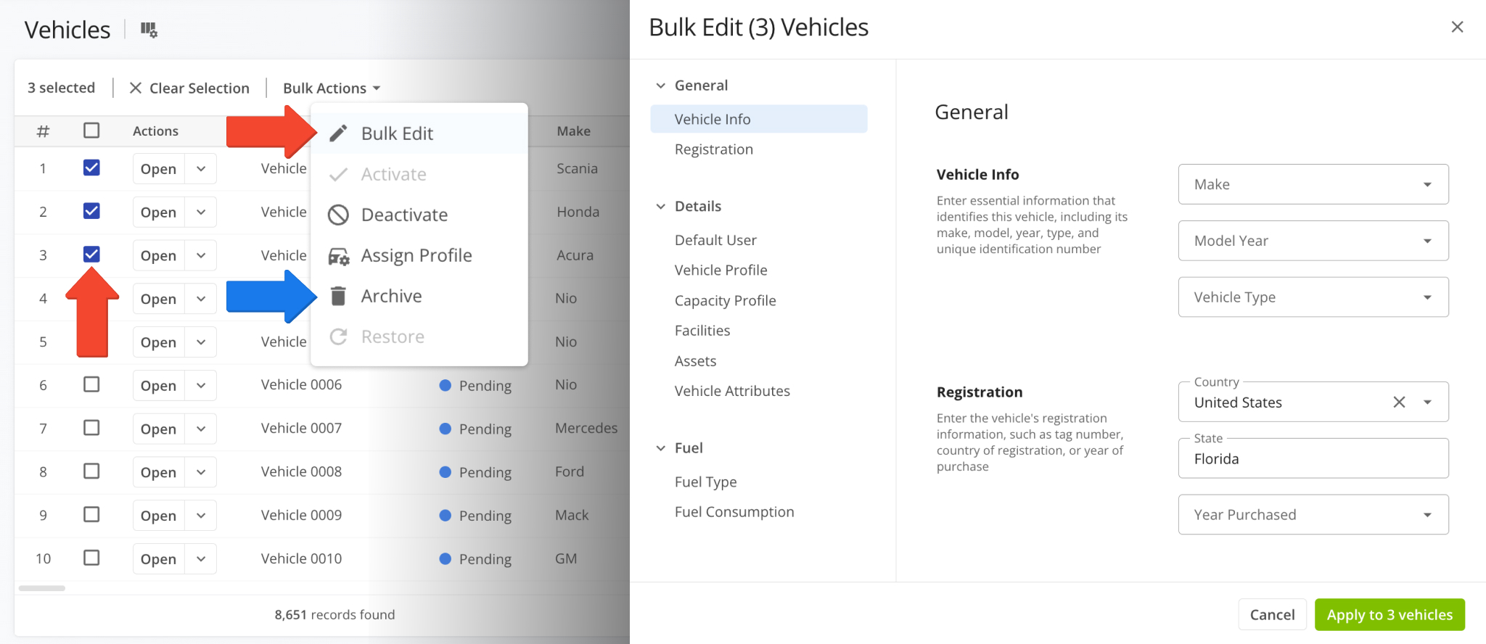Open the Make dropdown
Viewport: 1486px width, 644px height.
1313,184
